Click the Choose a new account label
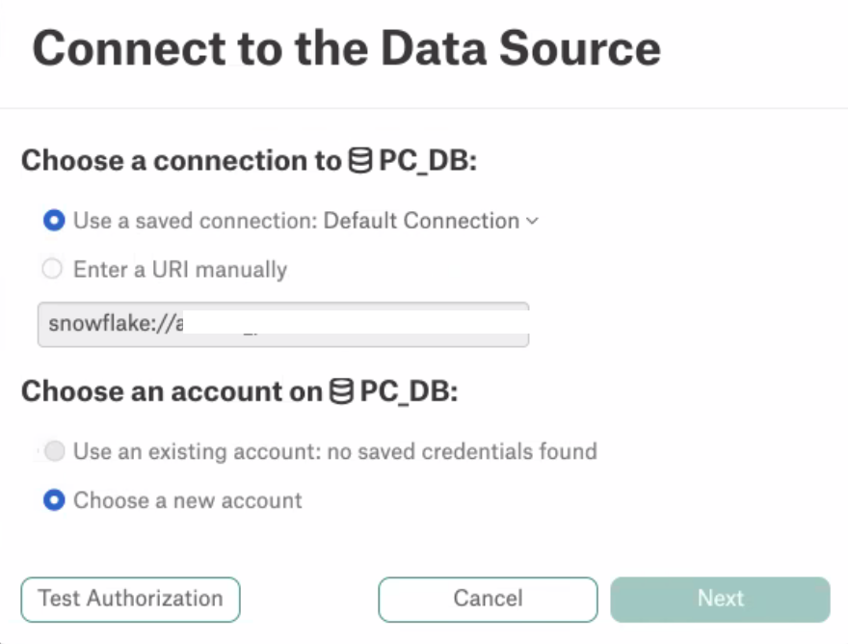 [x=188, y=500]
